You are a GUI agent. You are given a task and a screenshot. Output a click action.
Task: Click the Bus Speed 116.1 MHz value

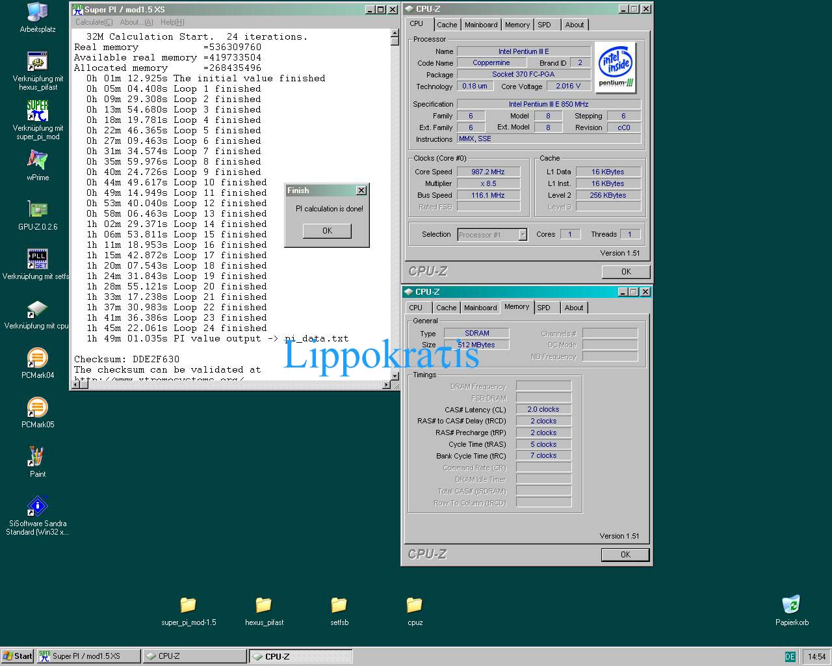coord(488,195)
